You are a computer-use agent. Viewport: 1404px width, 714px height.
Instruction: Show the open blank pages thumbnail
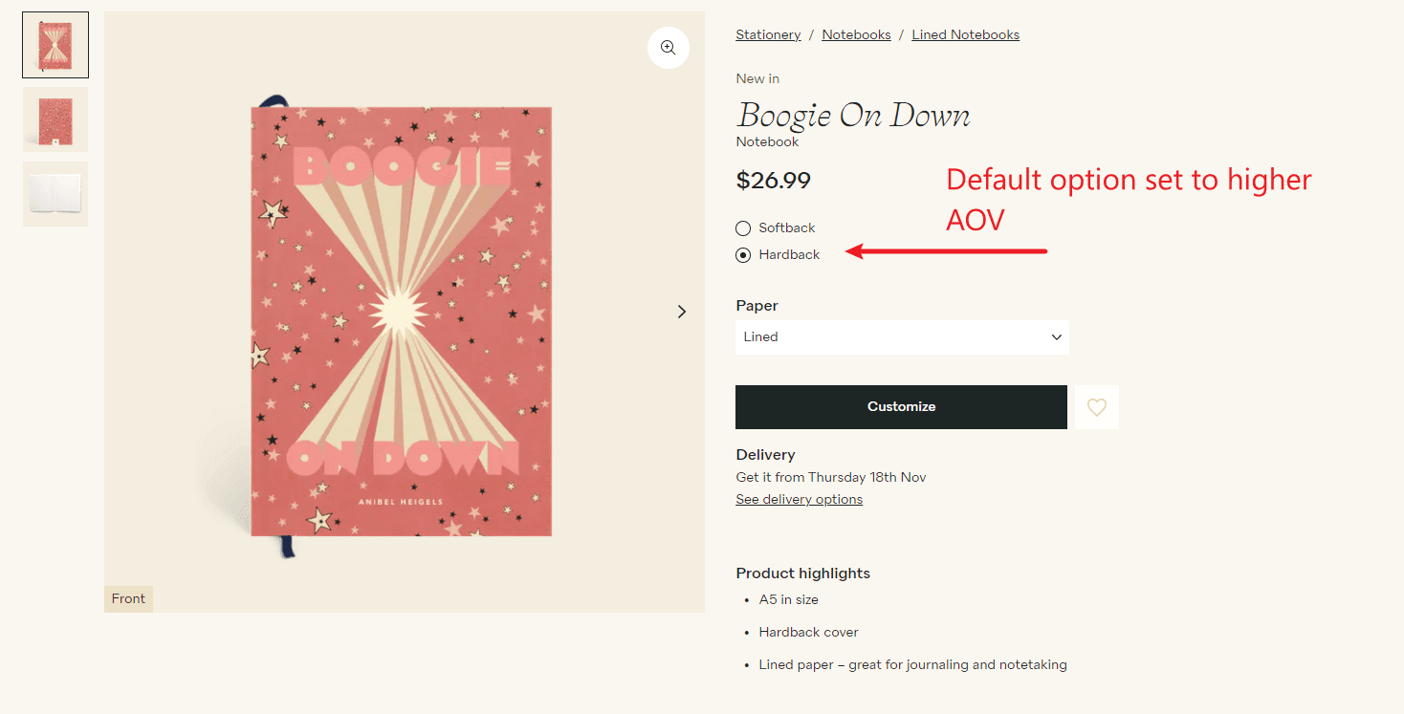click(x=55, y=194)
